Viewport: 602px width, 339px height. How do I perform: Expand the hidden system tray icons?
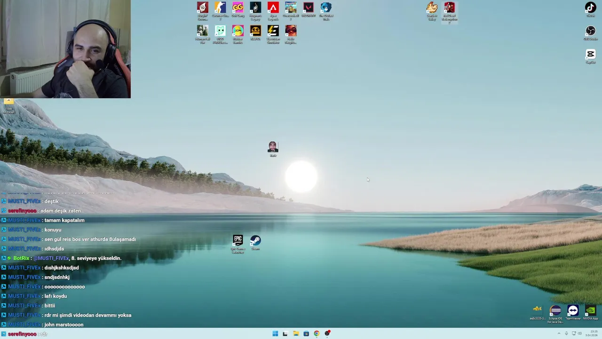click(559, 333)
